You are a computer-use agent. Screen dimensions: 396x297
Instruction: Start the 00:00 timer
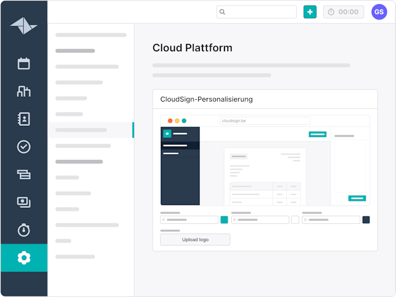coord(343,12)
